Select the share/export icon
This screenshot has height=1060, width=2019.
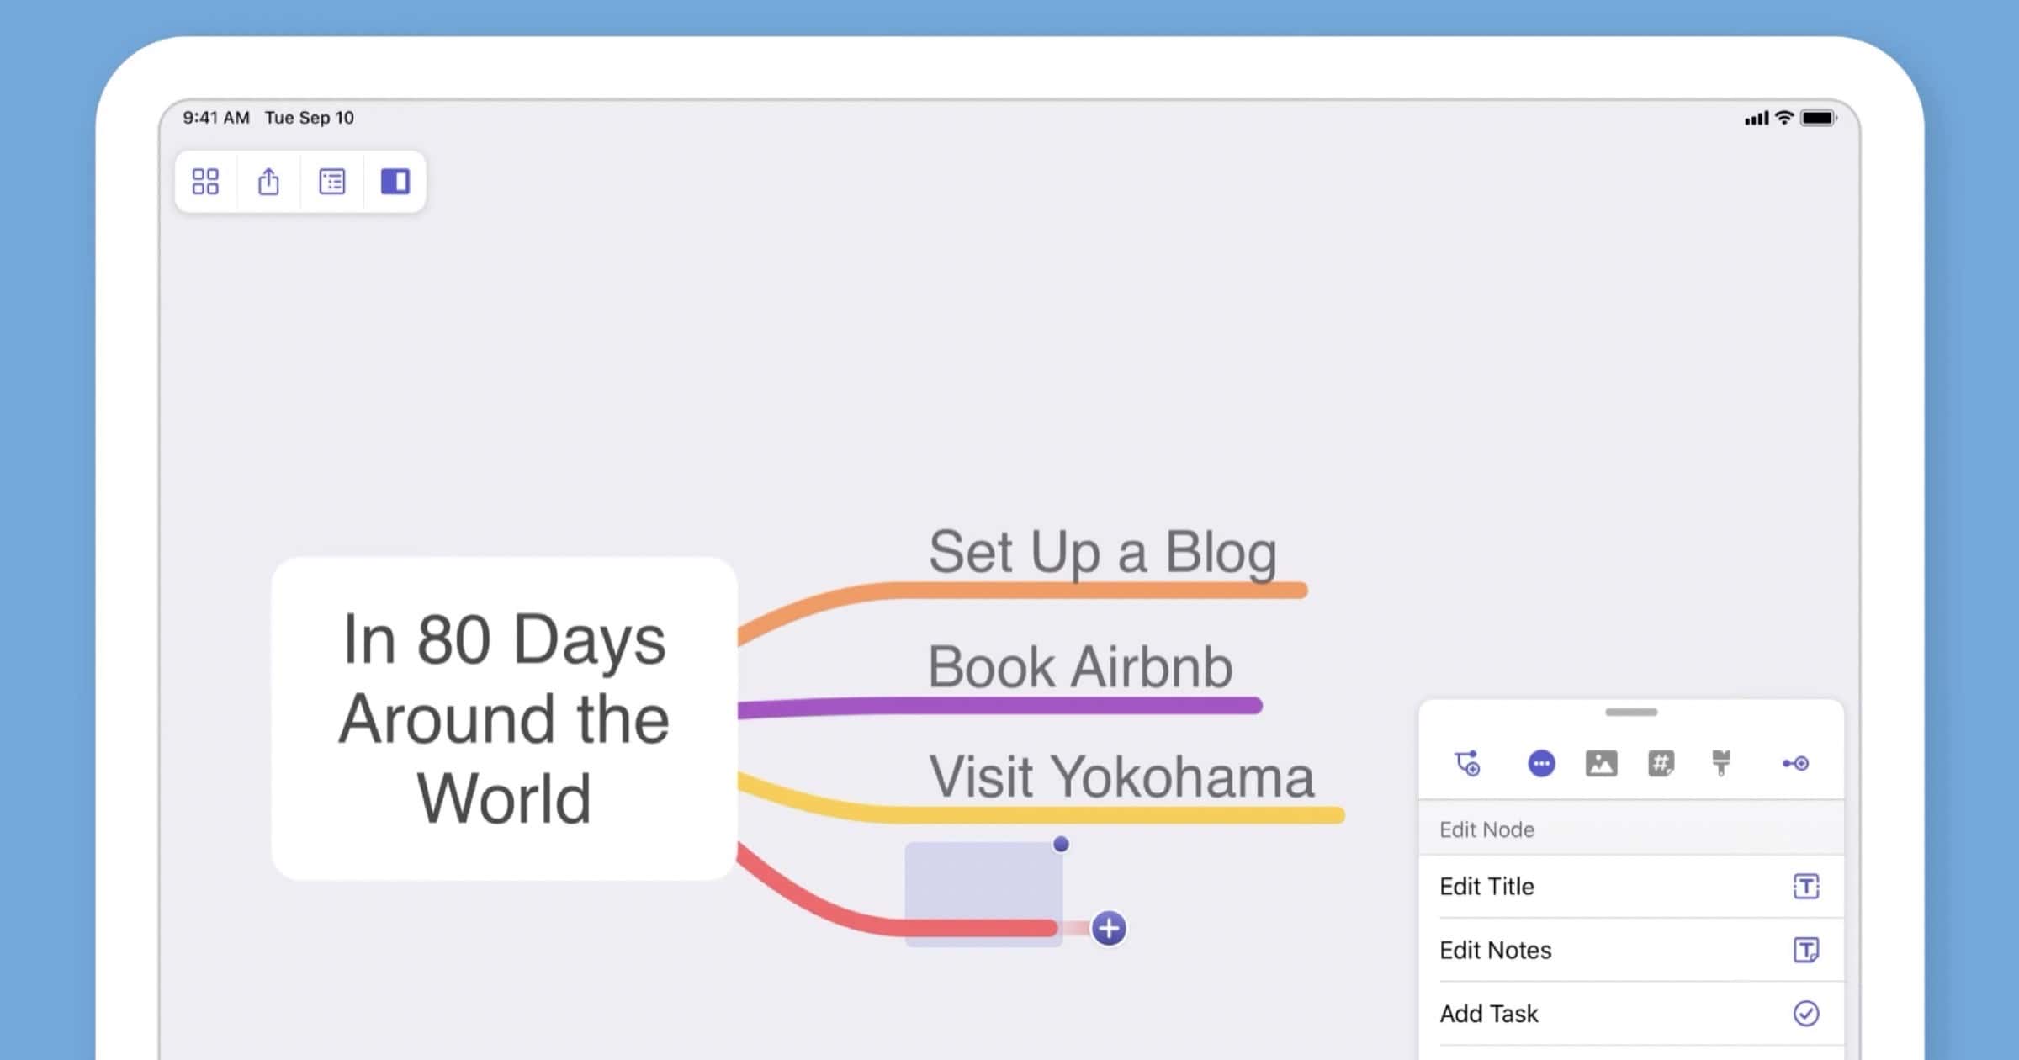(267, 180)
